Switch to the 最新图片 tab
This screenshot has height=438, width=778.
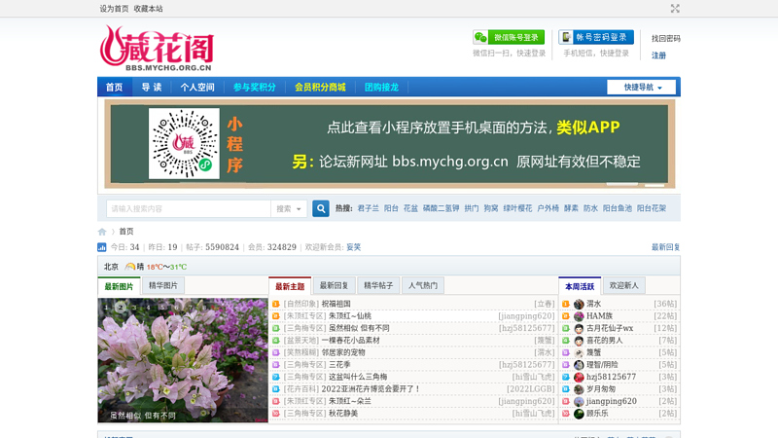point(119,286)
